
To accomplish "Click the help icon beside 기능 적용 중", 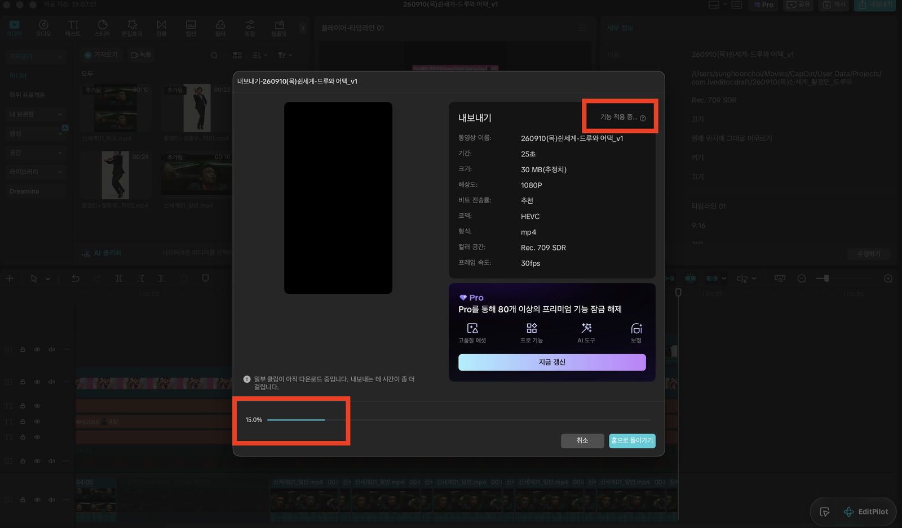I will click(643, 118).
